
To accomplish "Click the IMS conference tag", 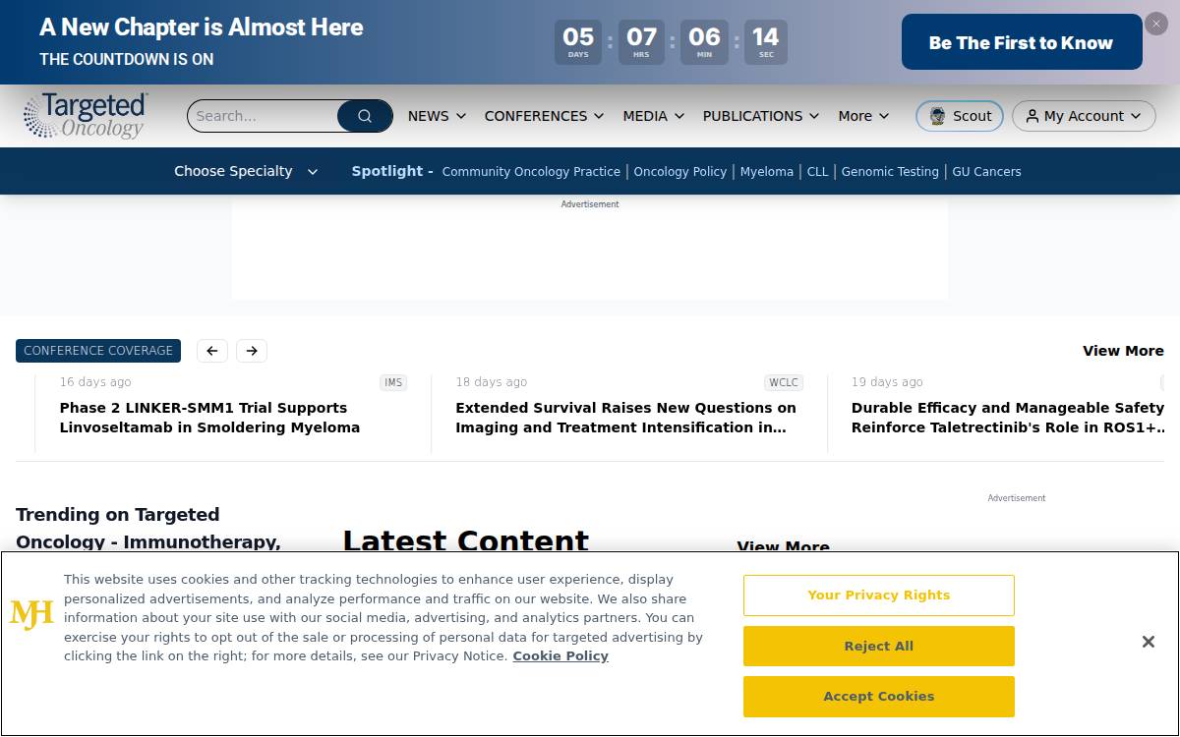I will pyautogui.click(x=393, y=383).
